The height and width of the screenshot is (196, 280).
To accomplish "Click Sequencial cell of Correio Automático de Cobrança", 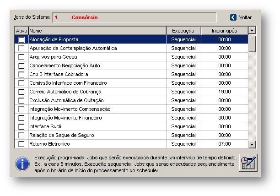I will [x=183, y=92].
